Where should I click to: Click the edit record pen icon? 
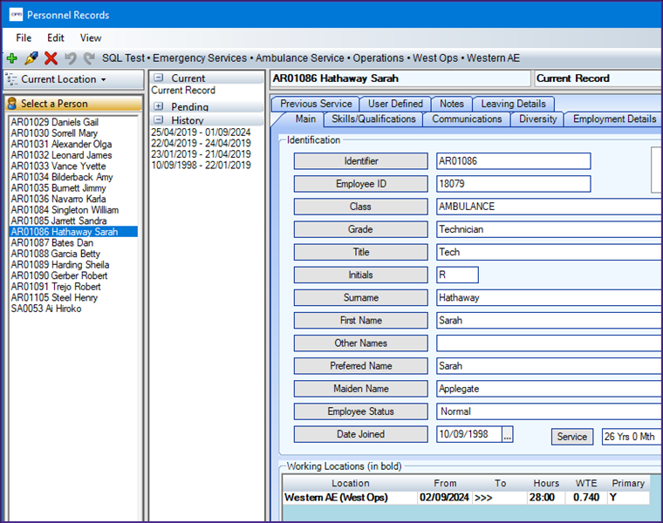[31, 58]
